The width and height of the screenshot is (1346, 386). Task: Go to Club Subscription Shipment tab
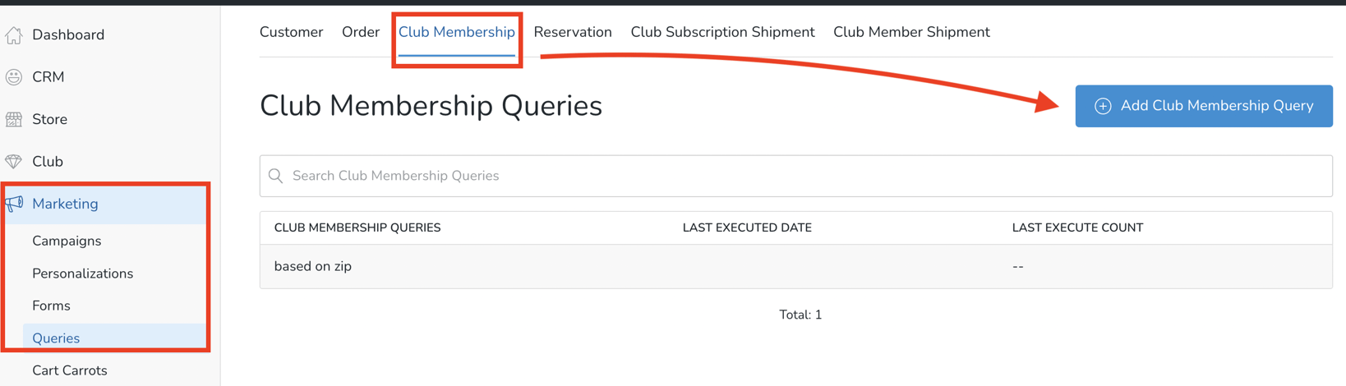[722, 32]
